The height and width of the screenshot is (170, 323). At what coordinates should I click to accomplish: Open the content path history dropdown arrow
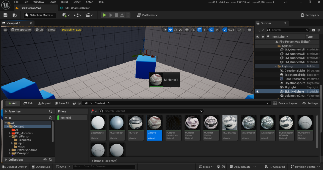coord(267,103)
